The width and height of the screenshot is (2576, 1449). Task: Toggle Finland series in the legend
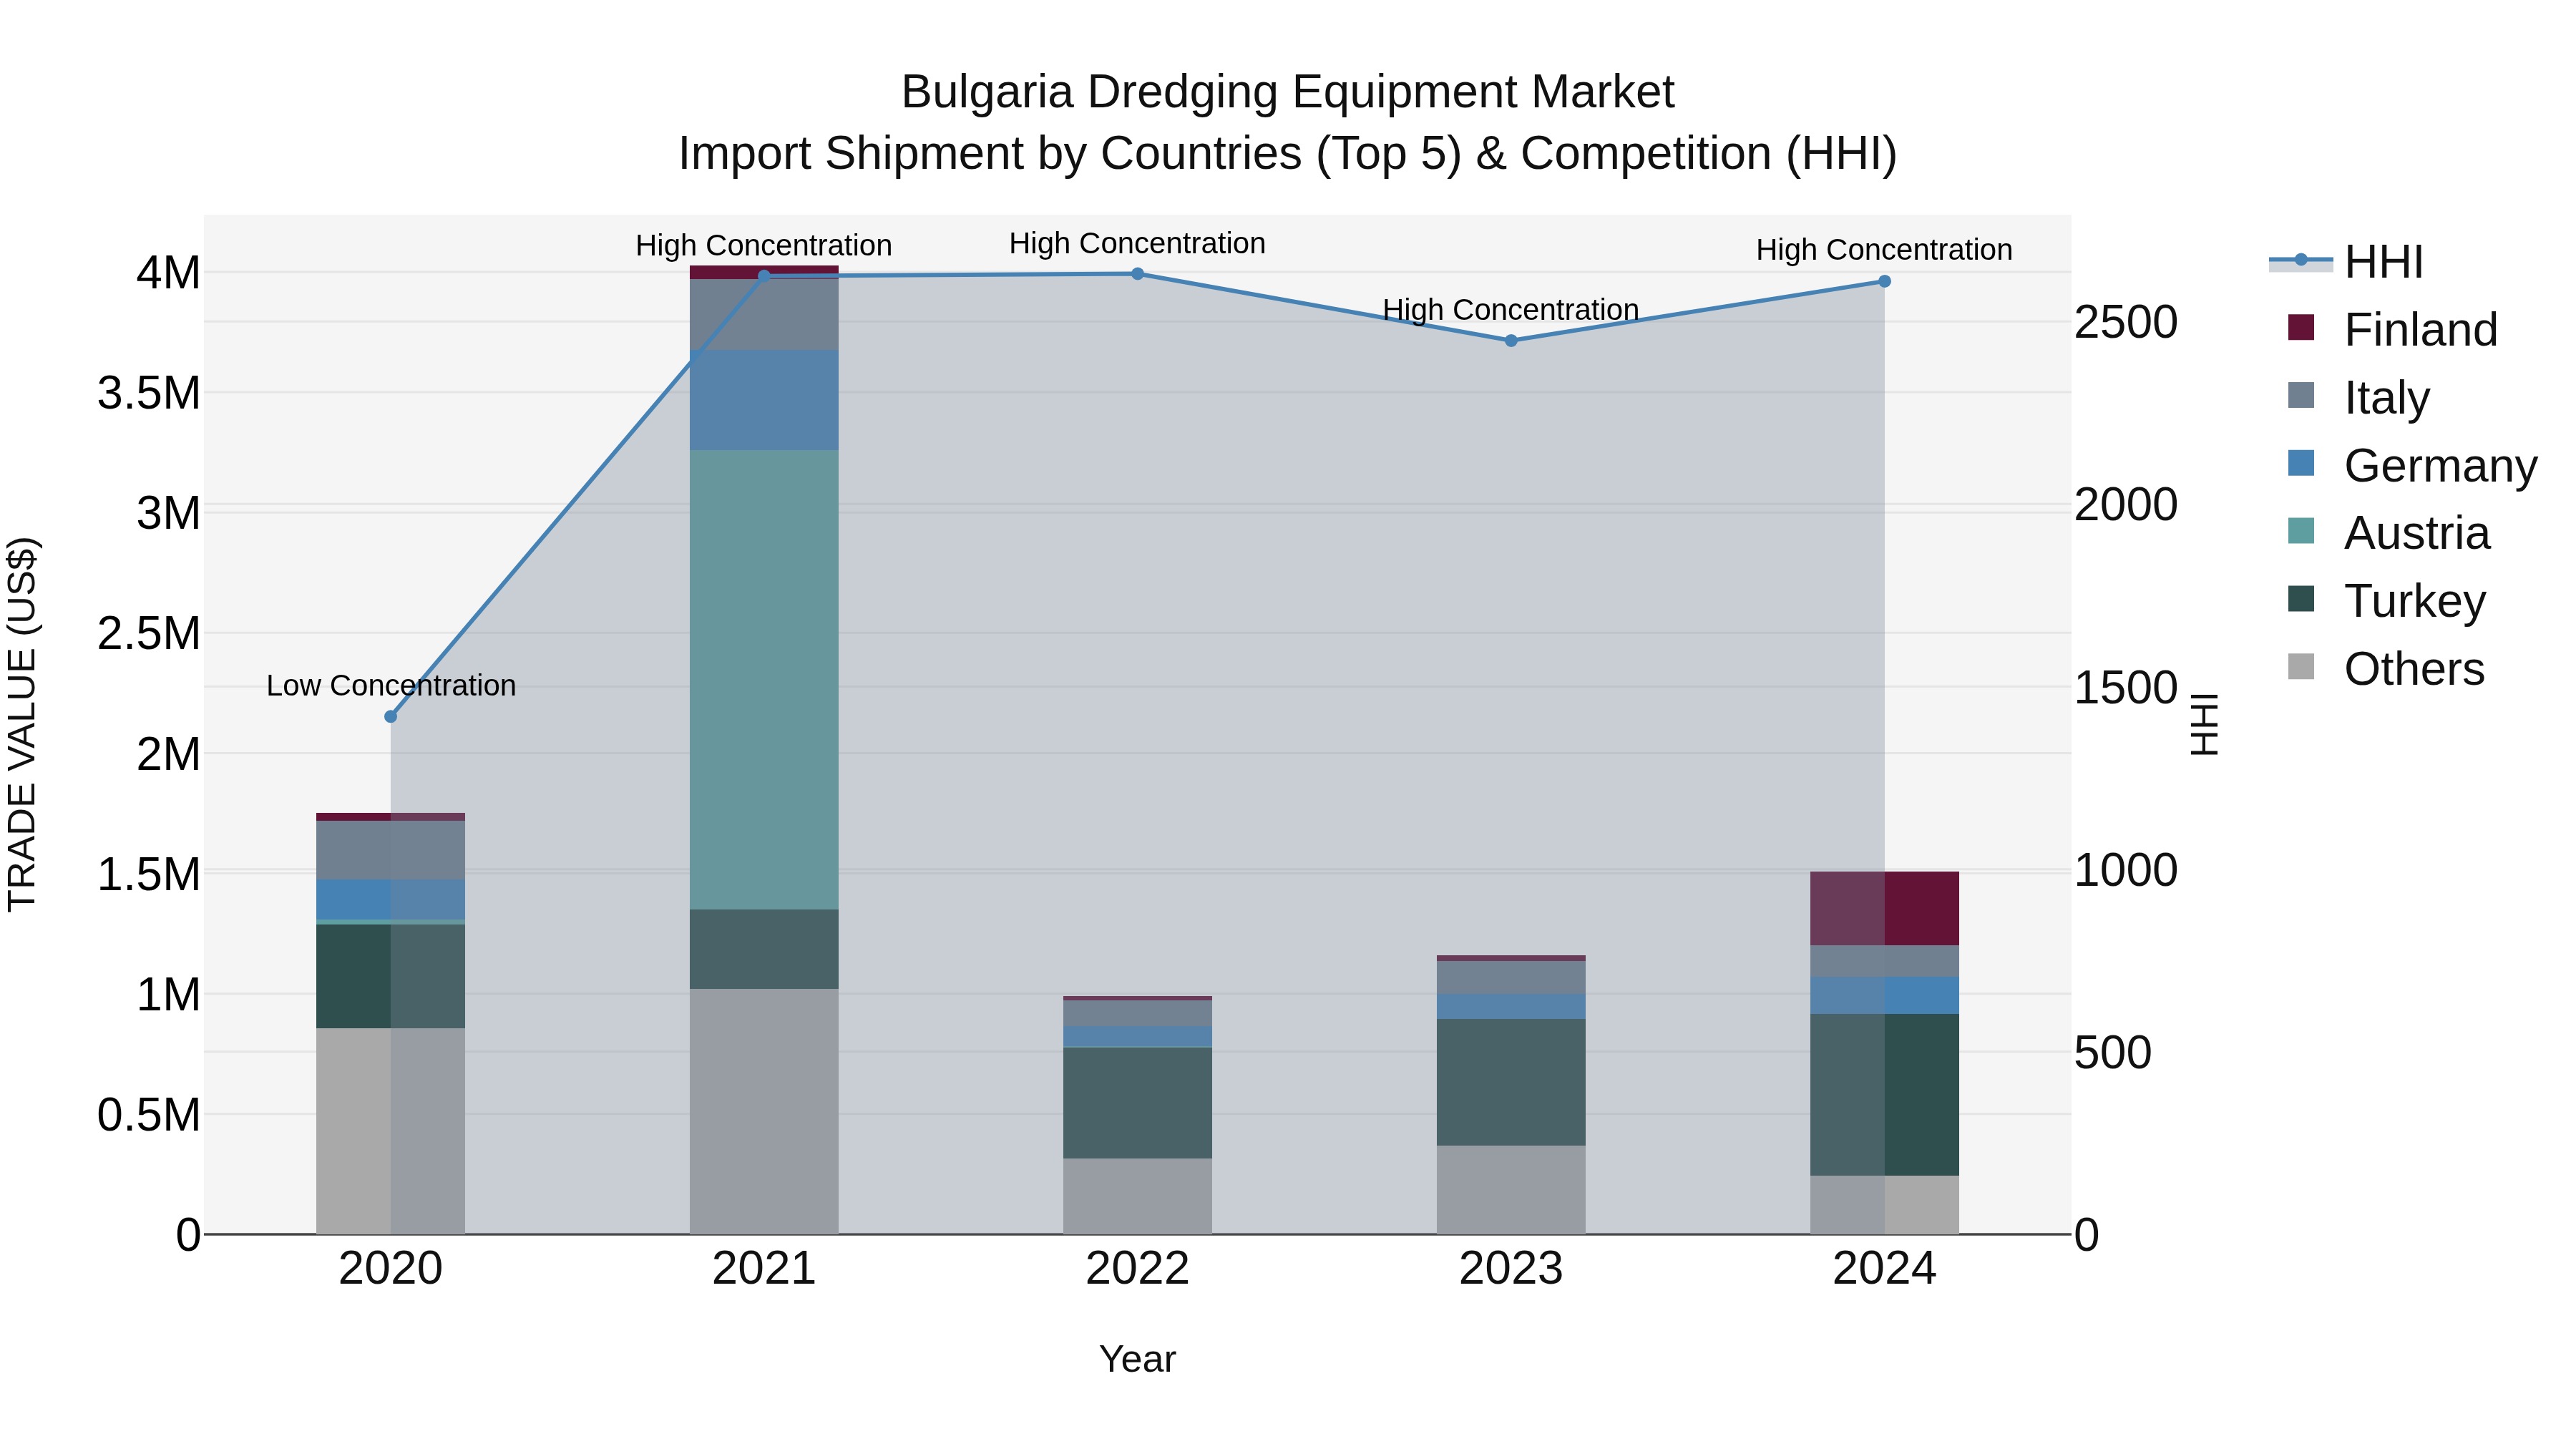(x=2392, y=330)
